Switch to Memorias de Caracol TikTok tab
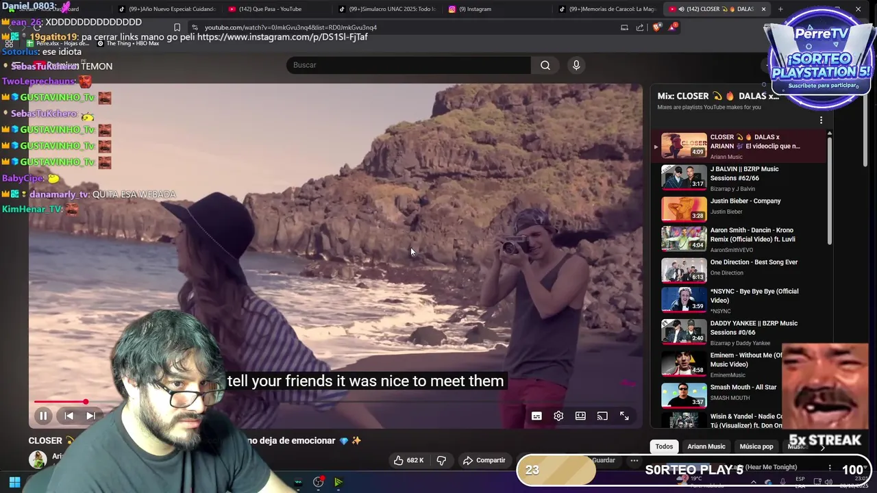Image resolution: width=877 pixels, height=493 pixels. pyautogui.click(x=608, y=9)
